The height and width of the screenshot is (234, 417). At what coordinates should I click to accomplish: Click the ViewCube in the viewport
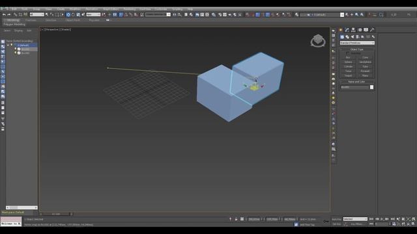coord(318,40)
